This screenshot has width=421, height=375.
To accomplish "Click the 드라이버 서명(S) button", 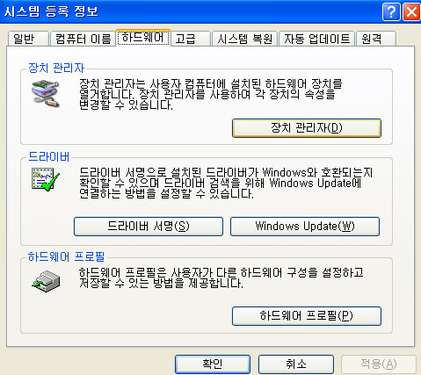I will (149, 227).
